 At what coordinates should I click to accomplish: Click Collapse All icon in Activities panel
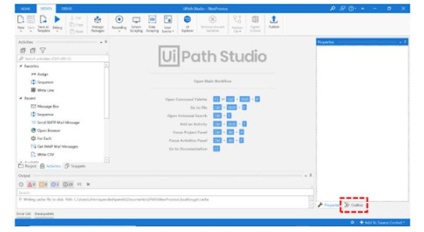coord(33,50)
